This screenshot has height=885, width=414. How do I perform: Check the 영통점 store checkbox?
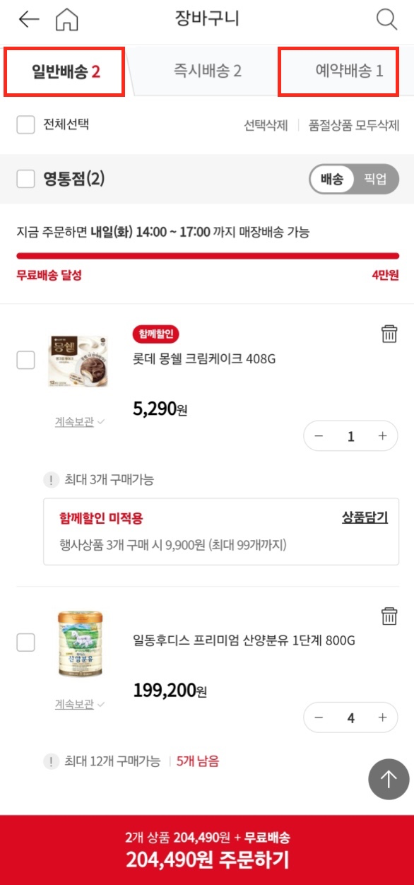pos(25,180)
